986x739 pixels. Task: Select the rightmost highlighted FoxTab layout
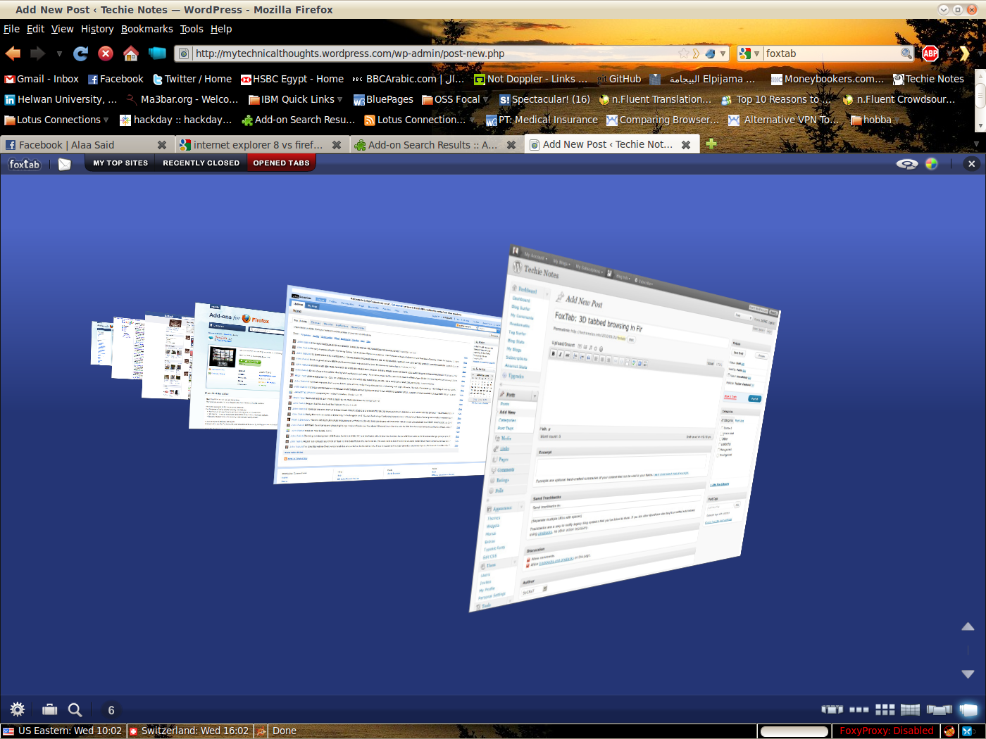tap(969, 709)
